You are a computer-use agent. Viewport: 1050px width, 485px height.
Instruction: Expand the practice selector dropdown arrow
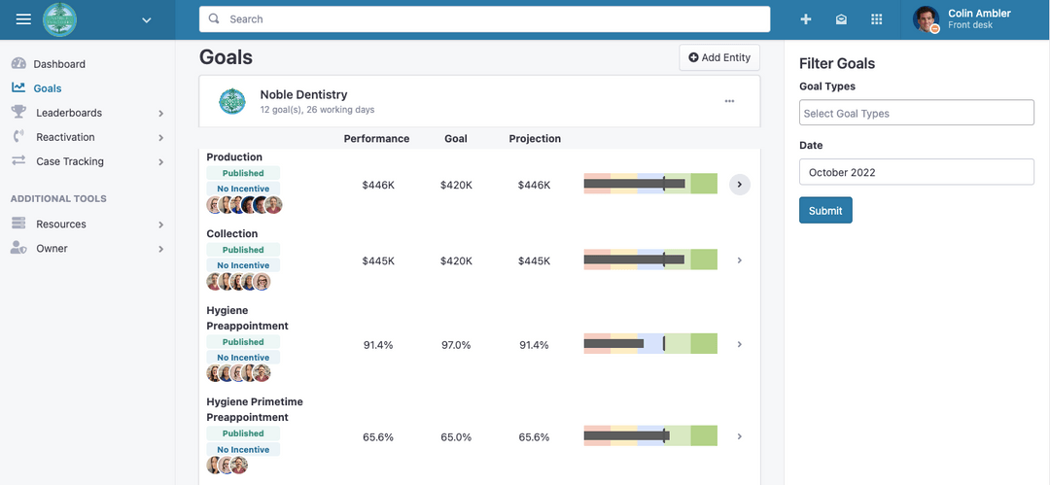[146, 19]
